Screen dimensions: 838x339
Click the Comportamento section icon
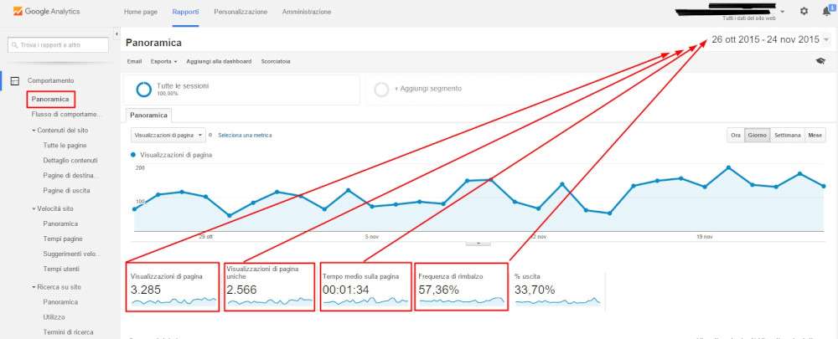click(x=15, y=80)
